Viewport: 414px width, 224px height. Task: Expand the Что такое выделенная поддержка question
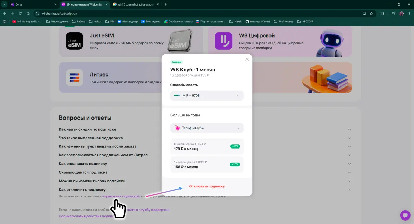tap(205, 138)
